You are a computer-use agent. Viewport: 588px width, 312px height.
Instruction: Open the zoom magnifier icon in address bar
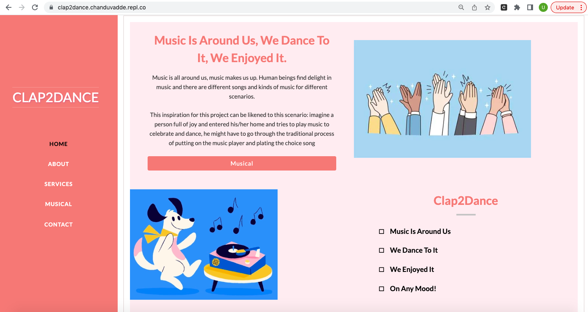click(461, 7)
